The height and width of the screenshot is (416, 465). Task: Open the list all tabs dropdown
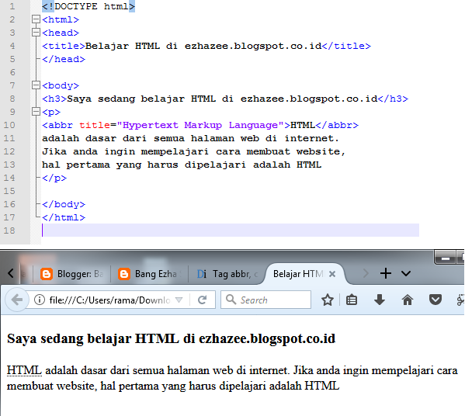pyautogui.click(x=406, y=273)
